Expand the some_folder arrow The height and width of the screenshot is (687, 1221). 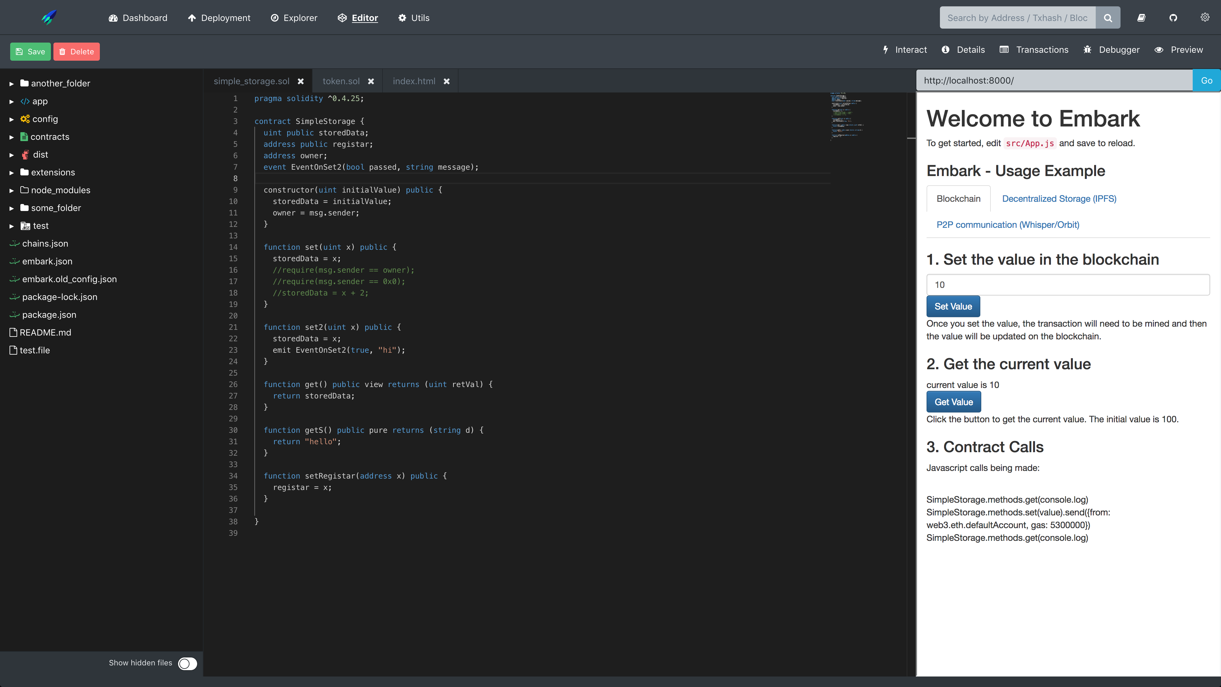click(x=11, y=208)
